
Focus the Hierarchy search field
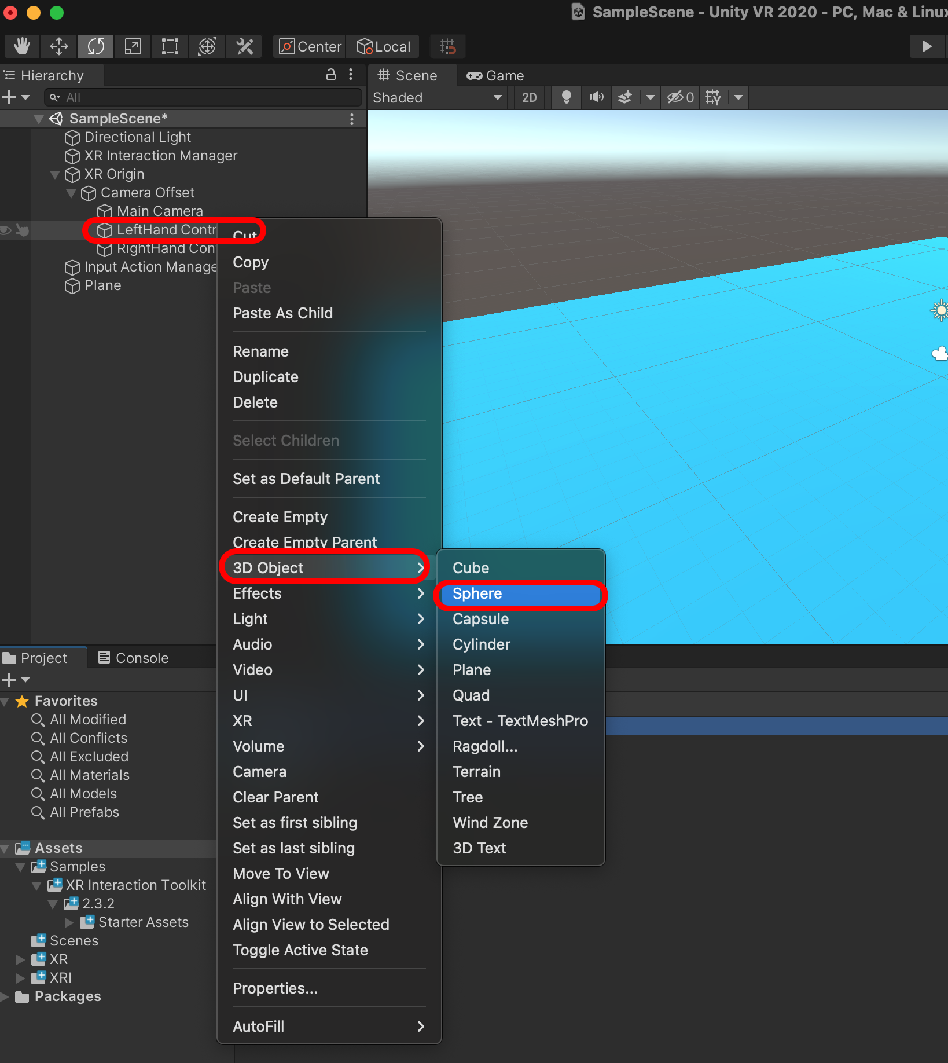pyautogui.click(x=204, y=97)
